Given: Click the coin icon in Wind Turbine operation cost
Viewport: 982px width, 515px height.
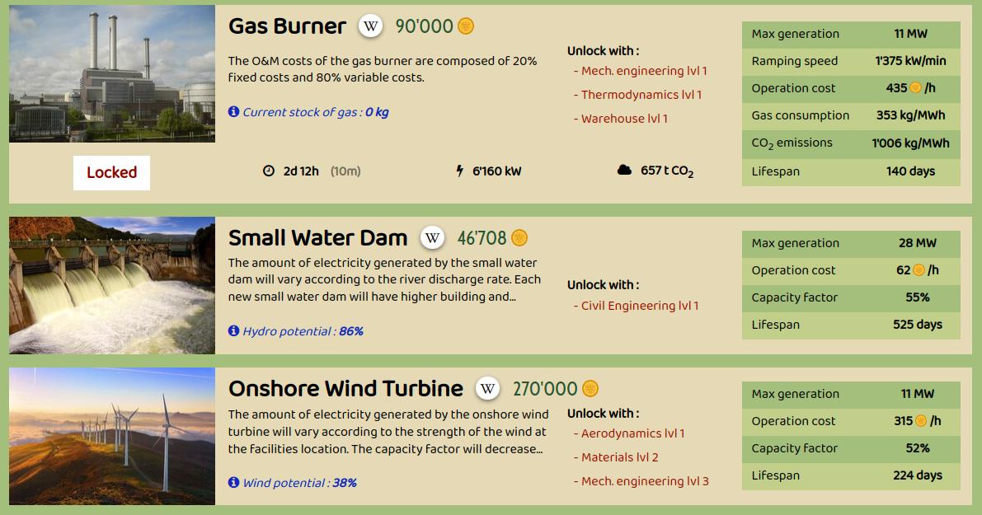Looking at the screenshot, I should coord(921,421).
